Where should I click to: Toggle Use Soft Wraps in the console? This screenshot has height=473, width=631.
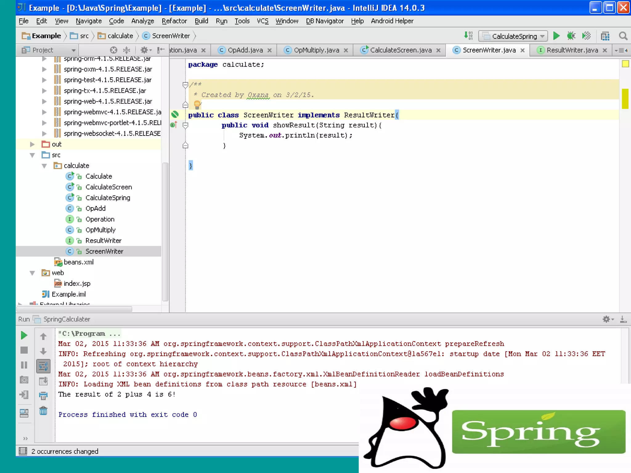pyautogui.click(x=43, y=366)
